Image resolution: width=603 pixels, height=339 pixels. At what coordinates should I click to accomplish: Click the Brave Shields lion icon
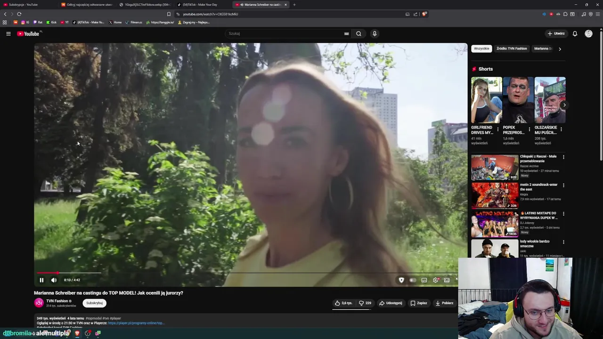424,14
